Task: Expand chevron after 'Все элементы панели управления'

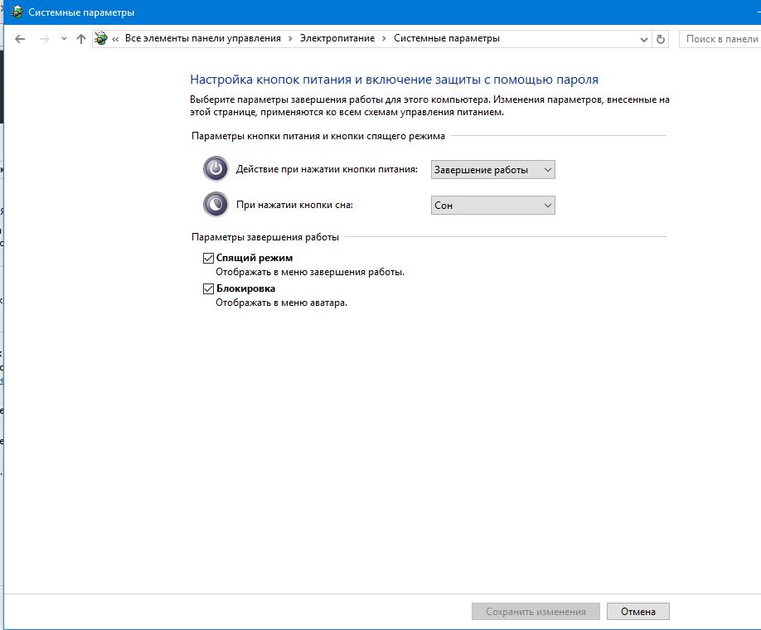Action: (x=290, y=39)
